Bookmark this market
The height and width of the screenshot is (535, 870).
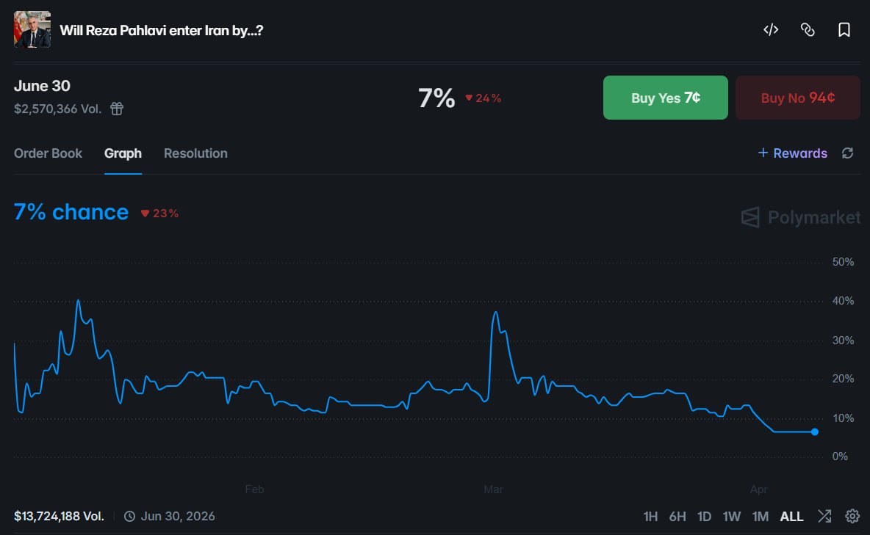[x=844, y=29]
